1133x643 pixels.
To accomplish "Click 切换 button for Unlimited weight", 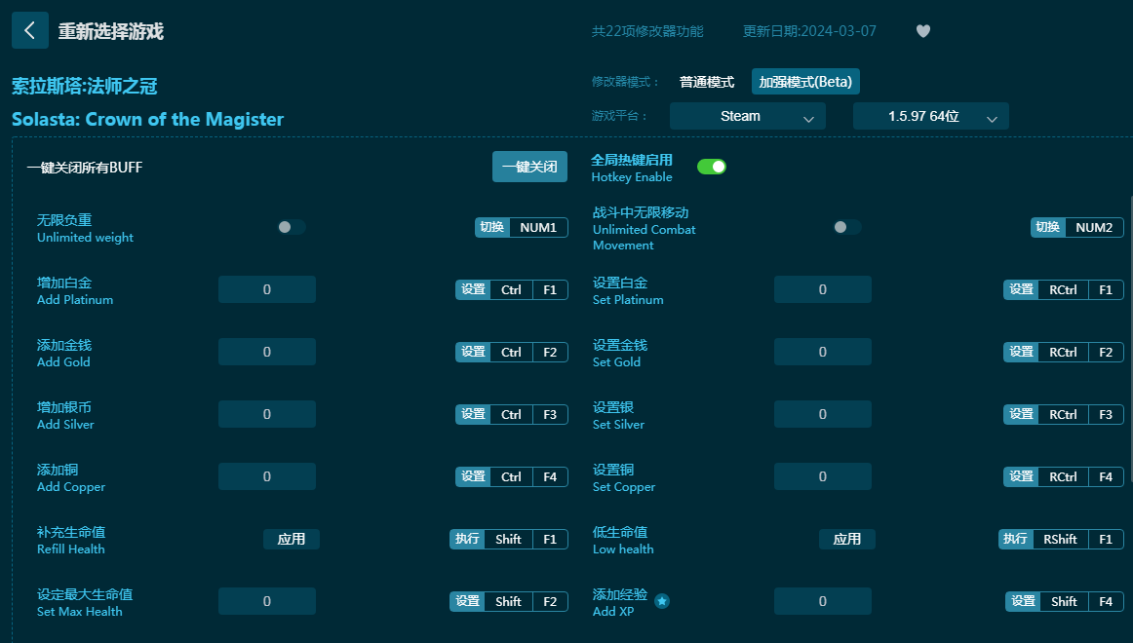I will pos(492,227).
